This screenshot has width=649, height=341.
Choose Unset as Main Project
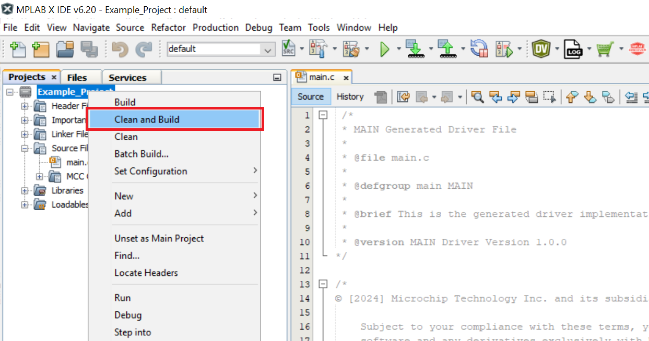(x=174, y=238)
